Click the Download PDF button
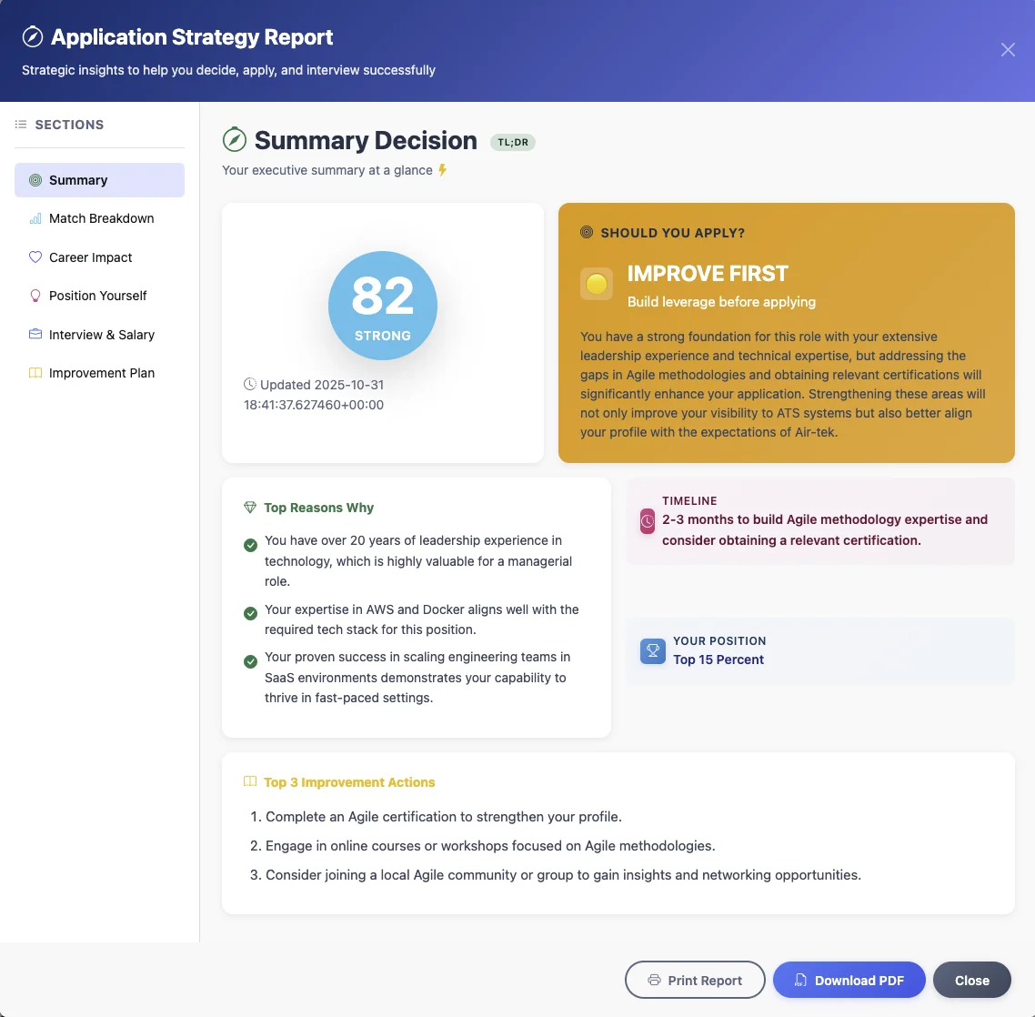1035x1017 pixels. 849,980
